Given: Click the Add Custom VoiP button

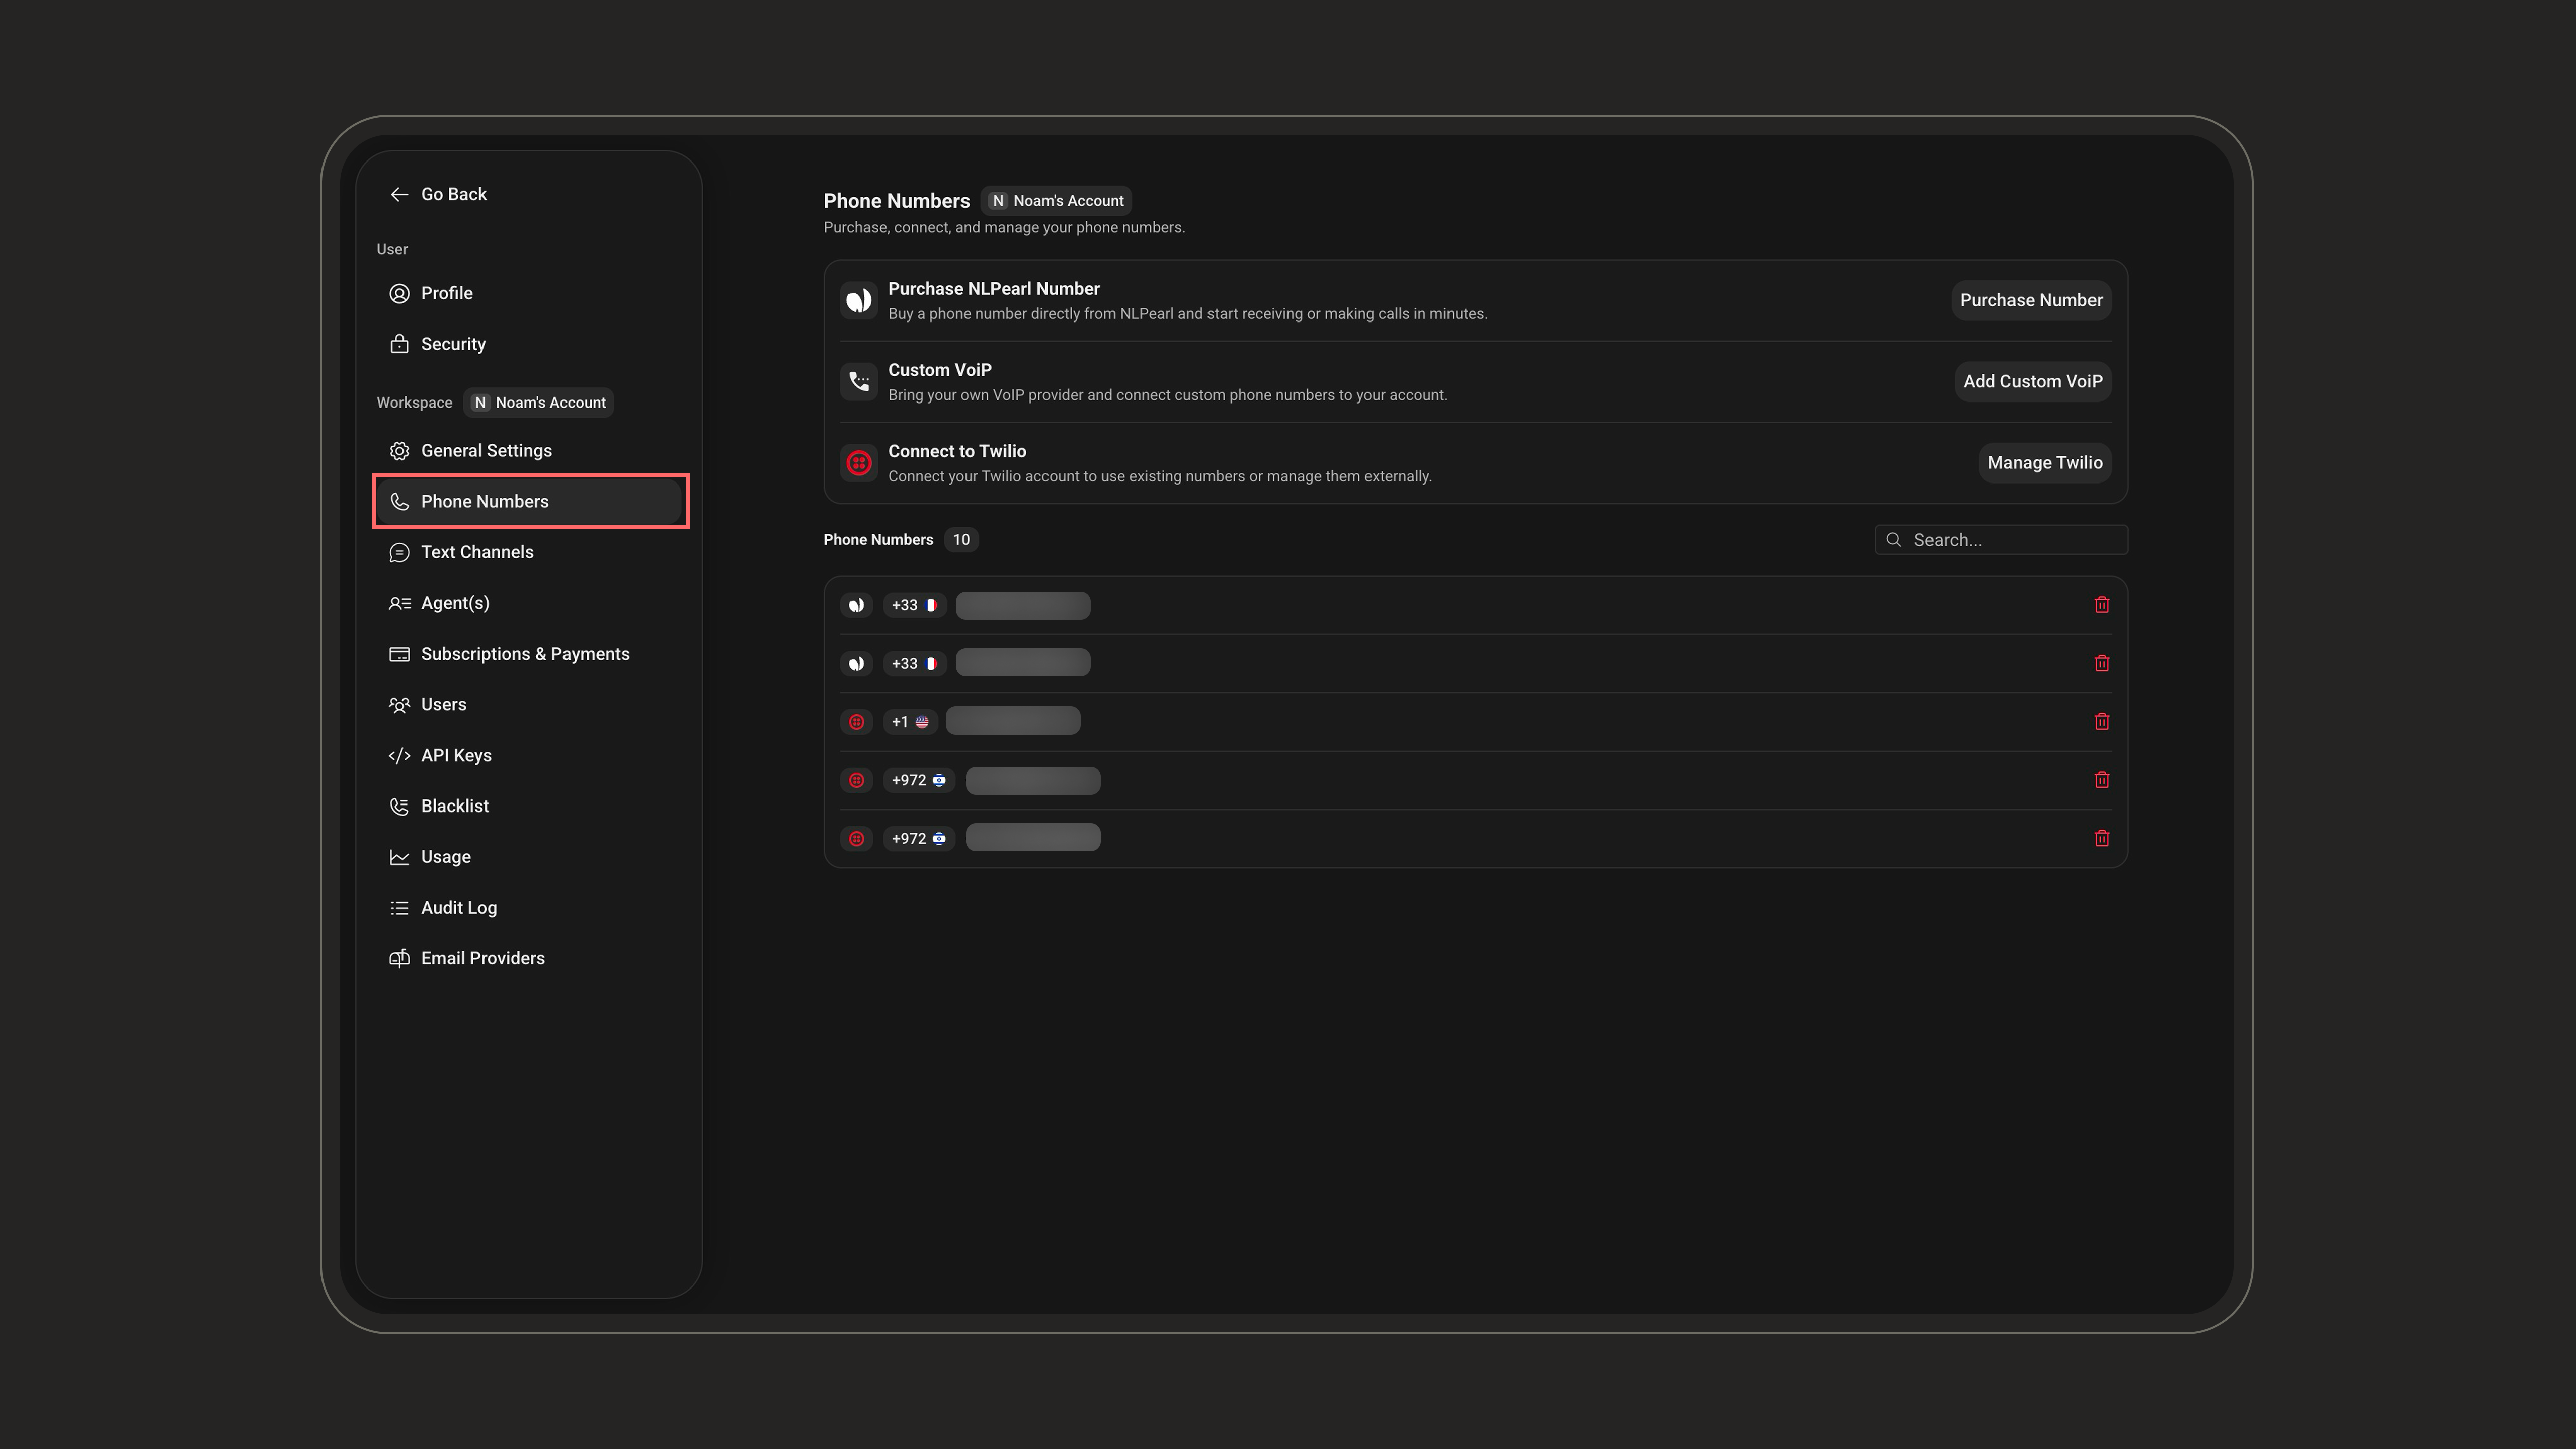Looking at the screenshot, I should tap(2032, 381).
